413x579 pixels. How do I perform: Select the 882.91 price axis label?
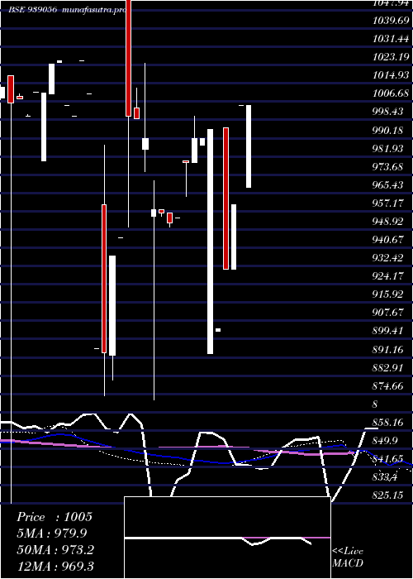[x=388, y=368]
